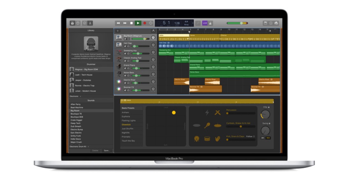Image resolution: width=349 pixels, height=176 pixels.
Task: Open the Scissors editor button
Action: pos(90,23)
